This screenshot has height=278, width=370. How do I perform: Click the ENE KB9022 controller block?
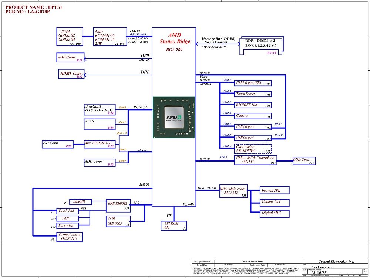[x=118, y=206]
